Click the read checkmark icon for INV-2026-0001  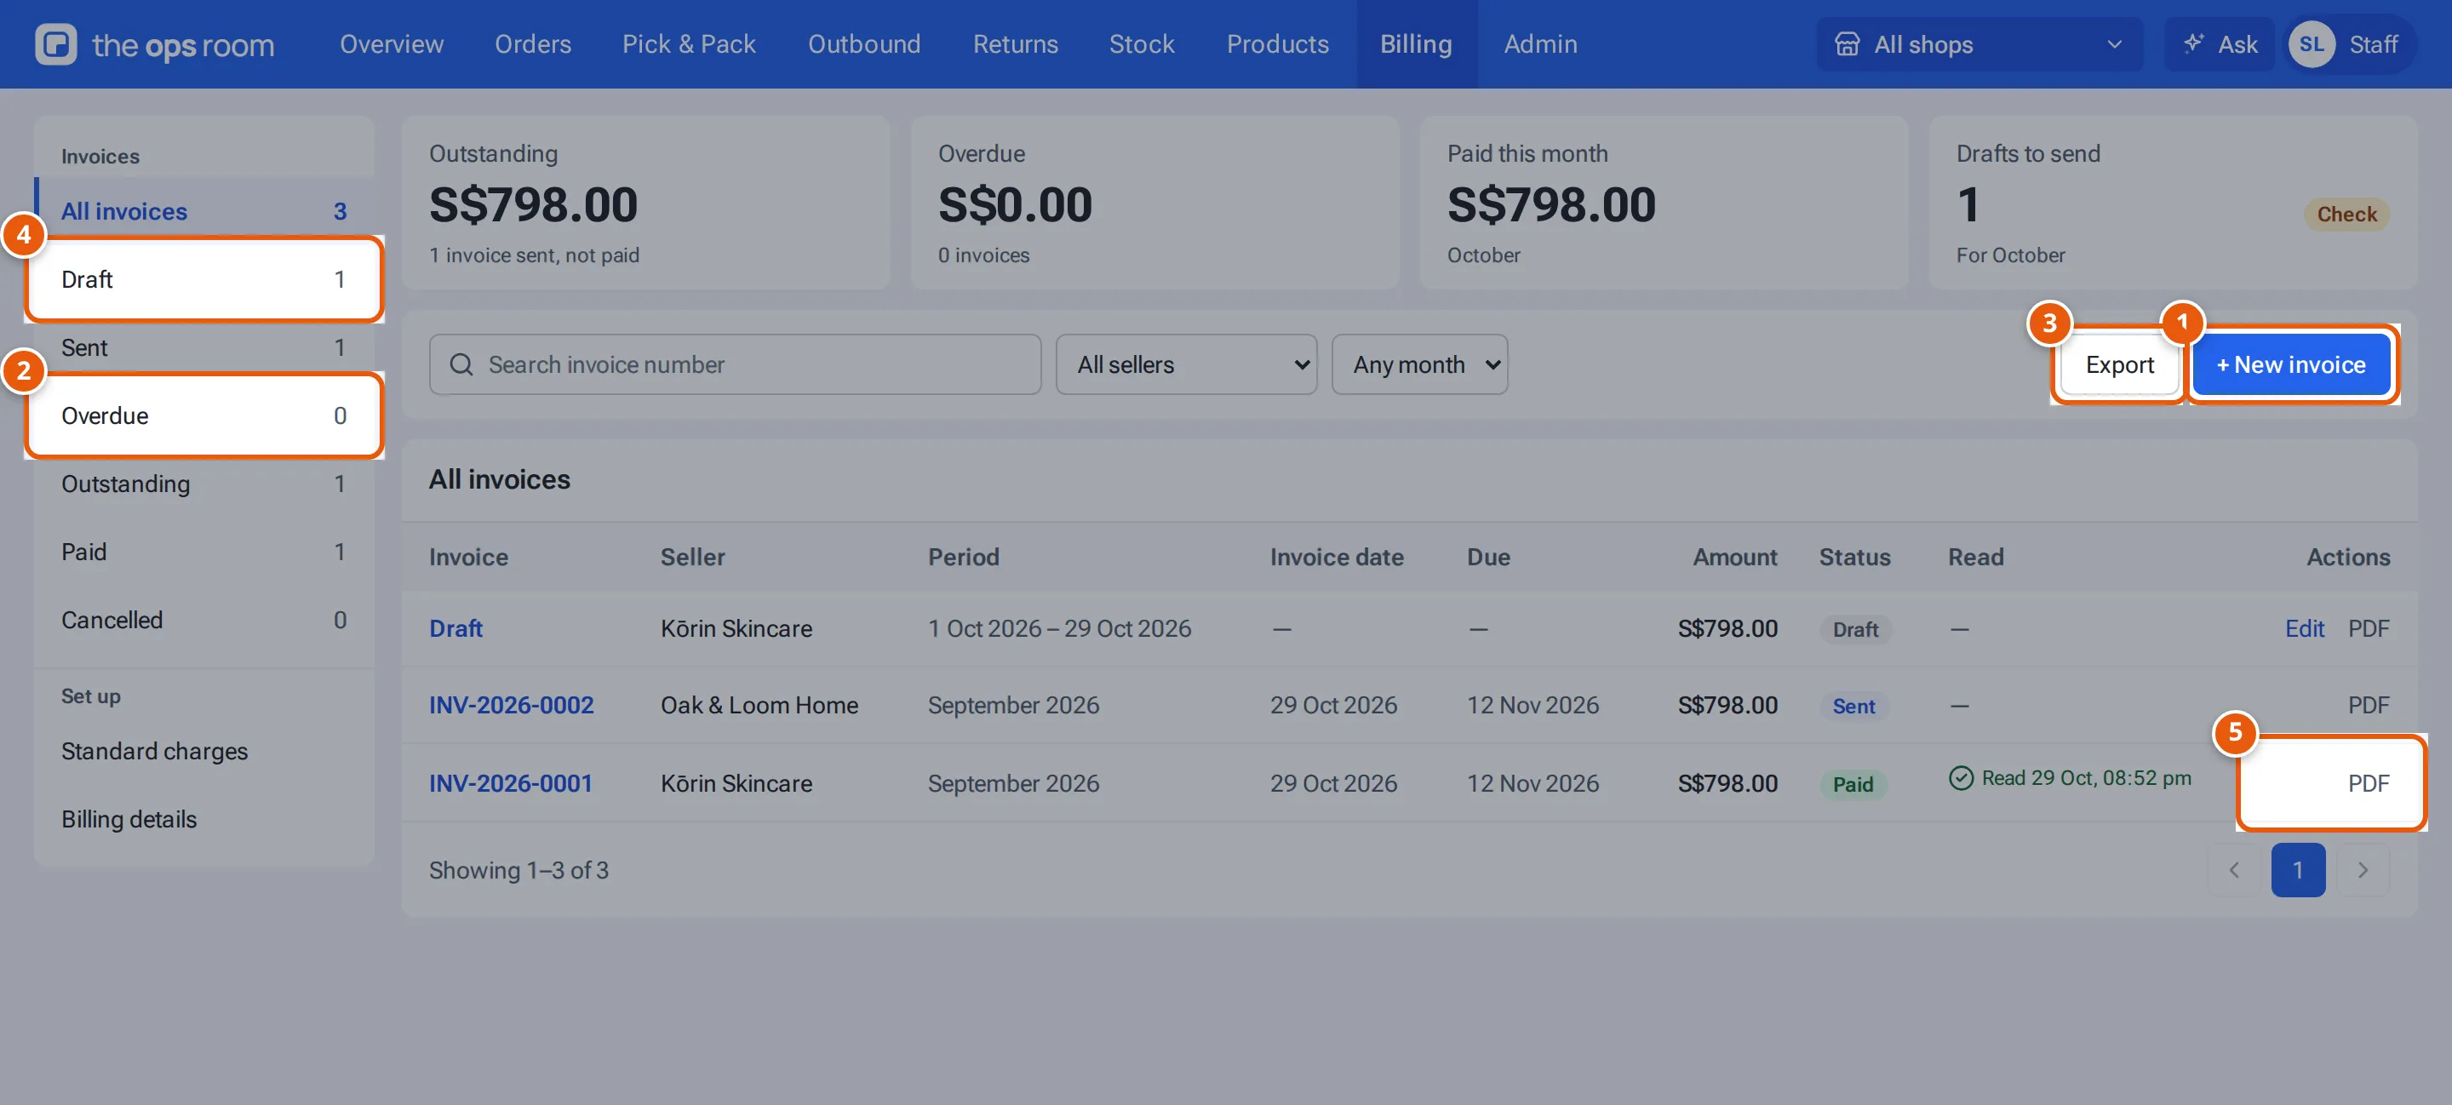[x=1961, y=779]
